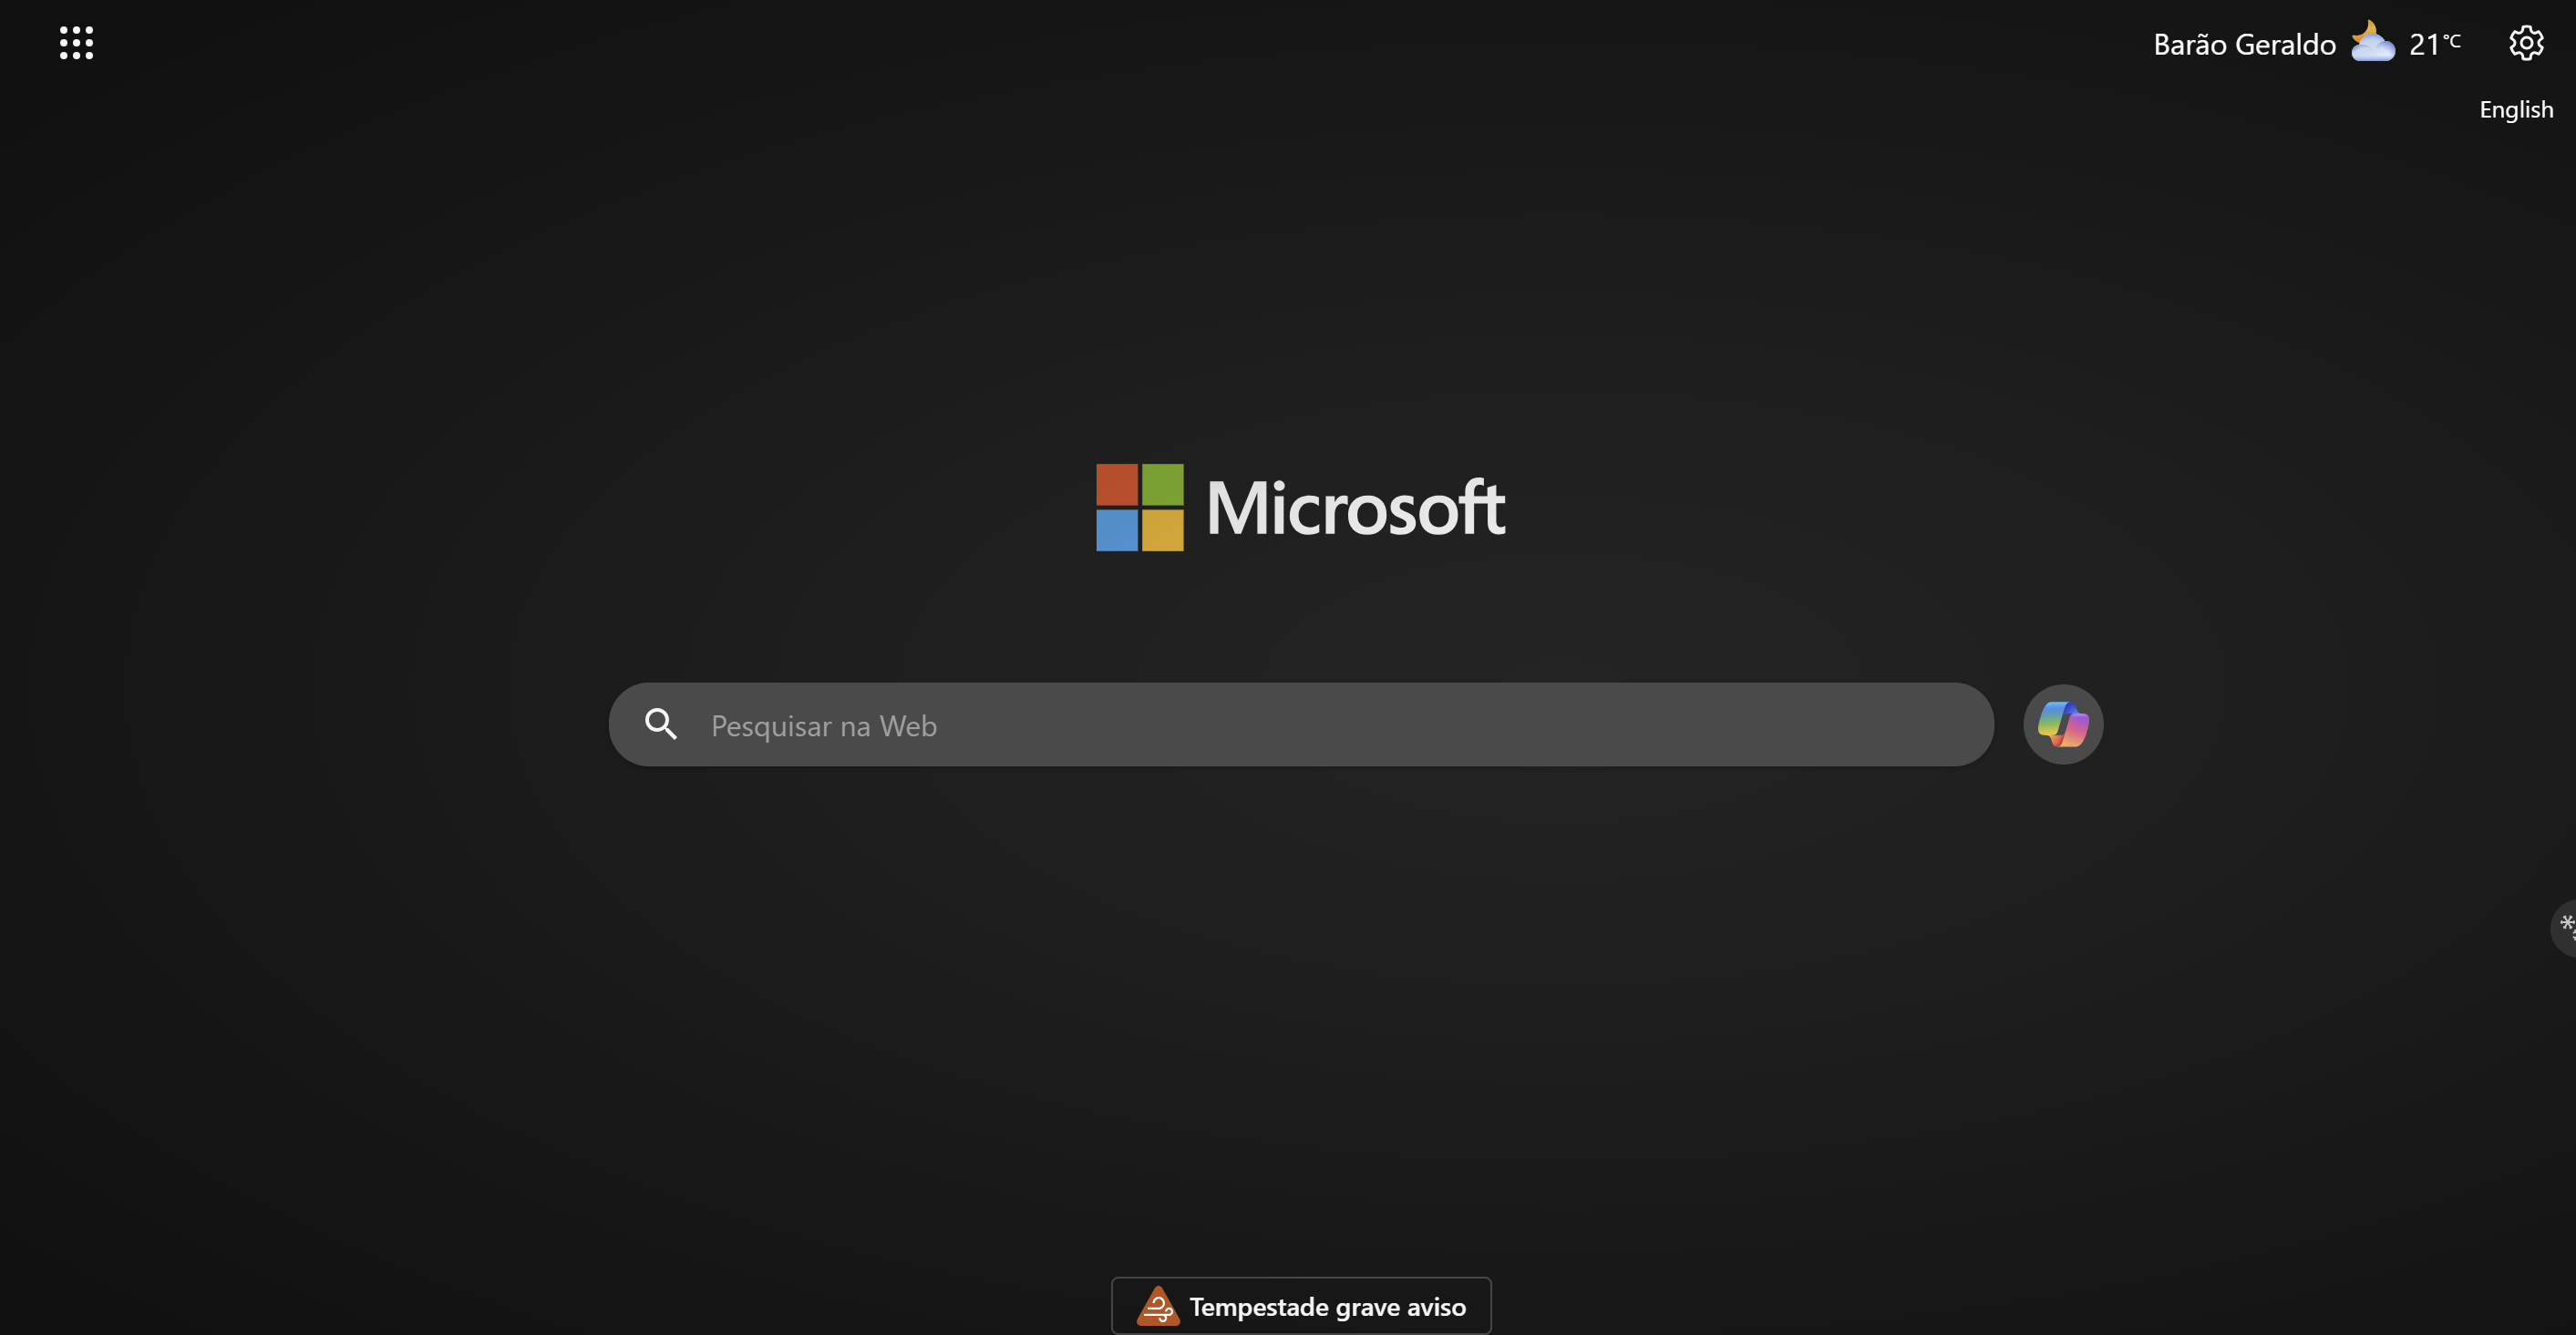Click the snowflake button at right edge
The width and height of the screenshot is (2576, 1335).
pyautogui.click(x=2565, y=927)
